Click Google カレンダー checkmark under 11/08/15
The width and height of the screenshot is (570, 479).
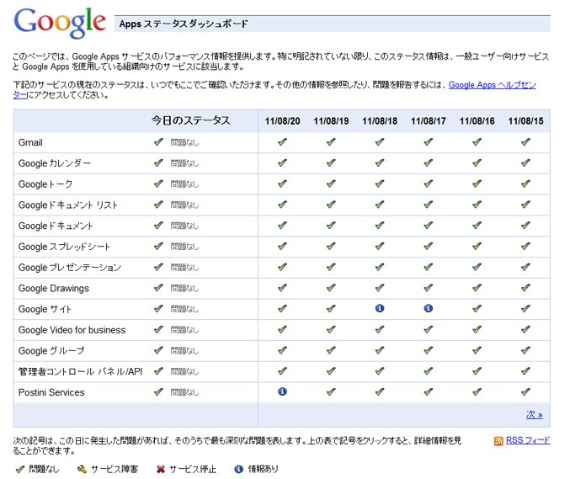pyautogui.click(x=525, y=162)
